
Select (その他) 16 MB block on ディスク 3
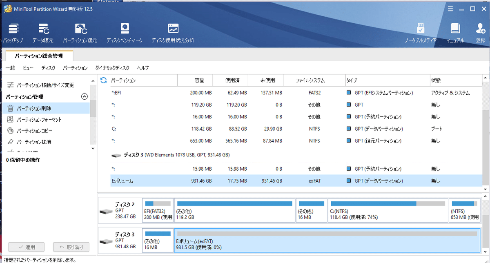[x=158, y=240]
